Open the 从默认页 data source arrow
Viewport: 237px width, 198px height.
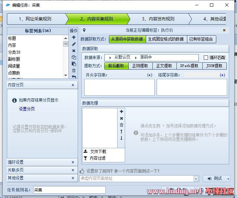pos(110,58)
